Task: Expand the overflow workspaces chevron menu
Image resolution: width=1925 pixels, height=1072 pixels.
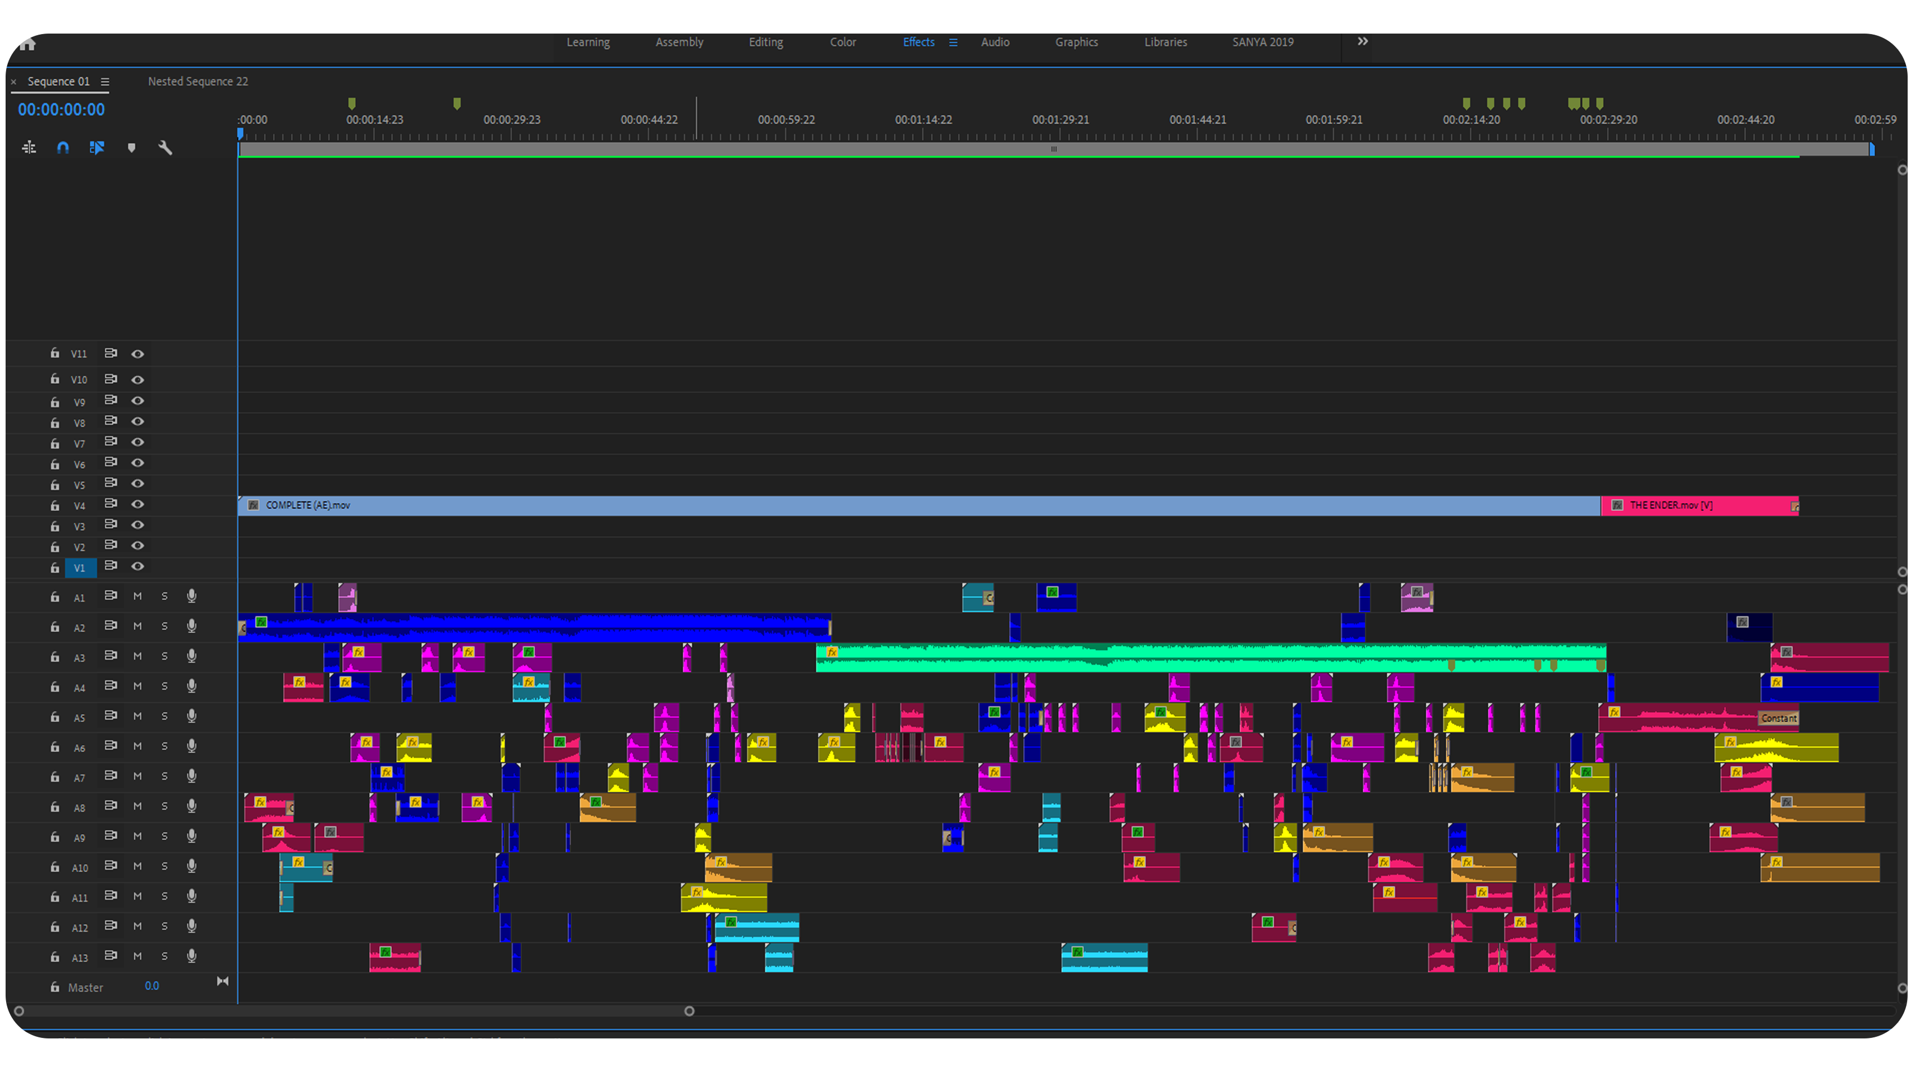Action: coord(1361,42)
